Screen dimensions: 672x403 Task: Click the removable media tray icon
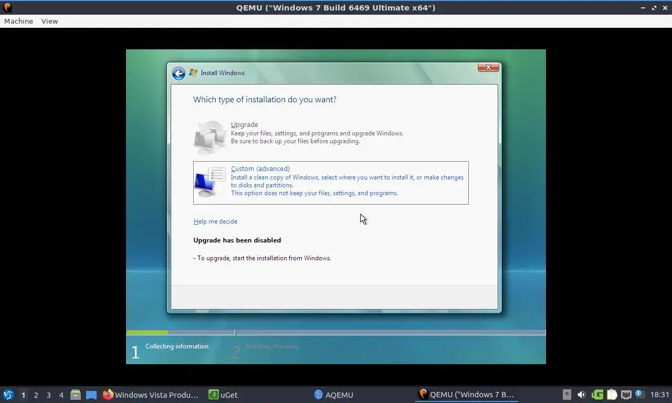pos(566,395)
